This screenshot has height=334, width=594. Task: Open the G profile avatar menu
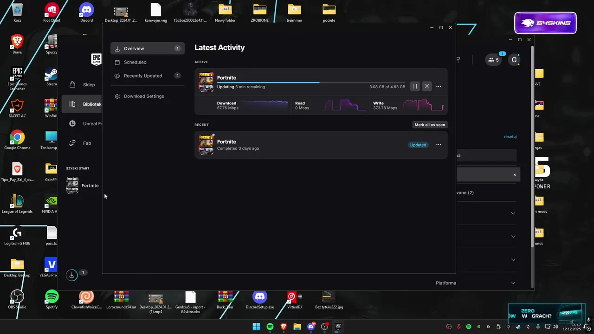pyautogui.click(x=514, y=60)
